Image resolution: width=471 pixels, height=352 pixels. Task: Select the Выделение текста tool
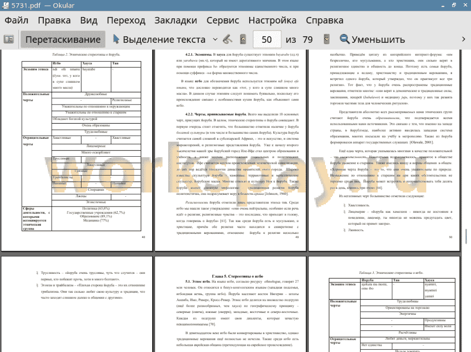click(159, 40)
